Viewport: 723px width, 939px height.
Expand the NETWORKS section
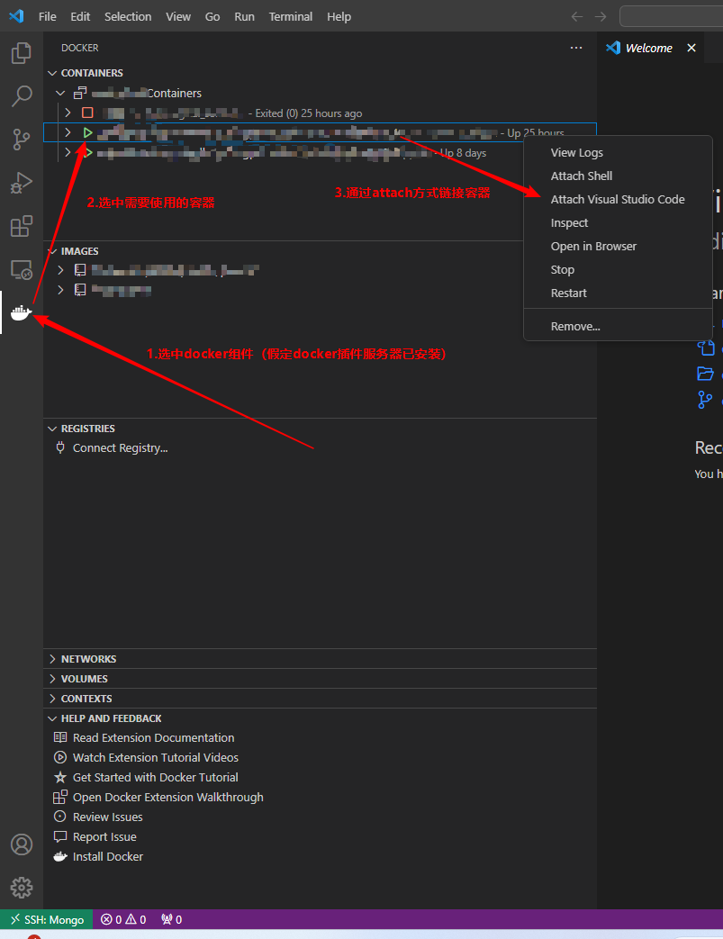tap(53, 659)
